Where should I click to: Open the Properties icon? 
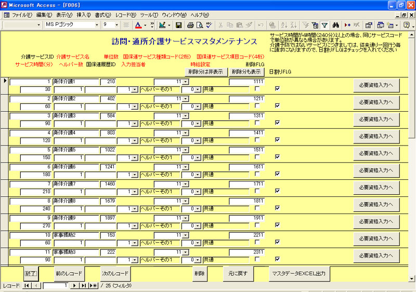click(x=369, y=25)
